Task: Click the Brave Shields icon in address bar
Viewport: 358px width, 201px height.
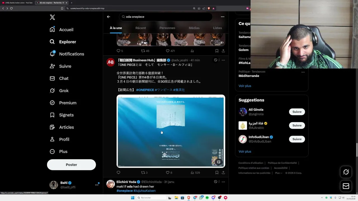Action: [x=209, y=8]
